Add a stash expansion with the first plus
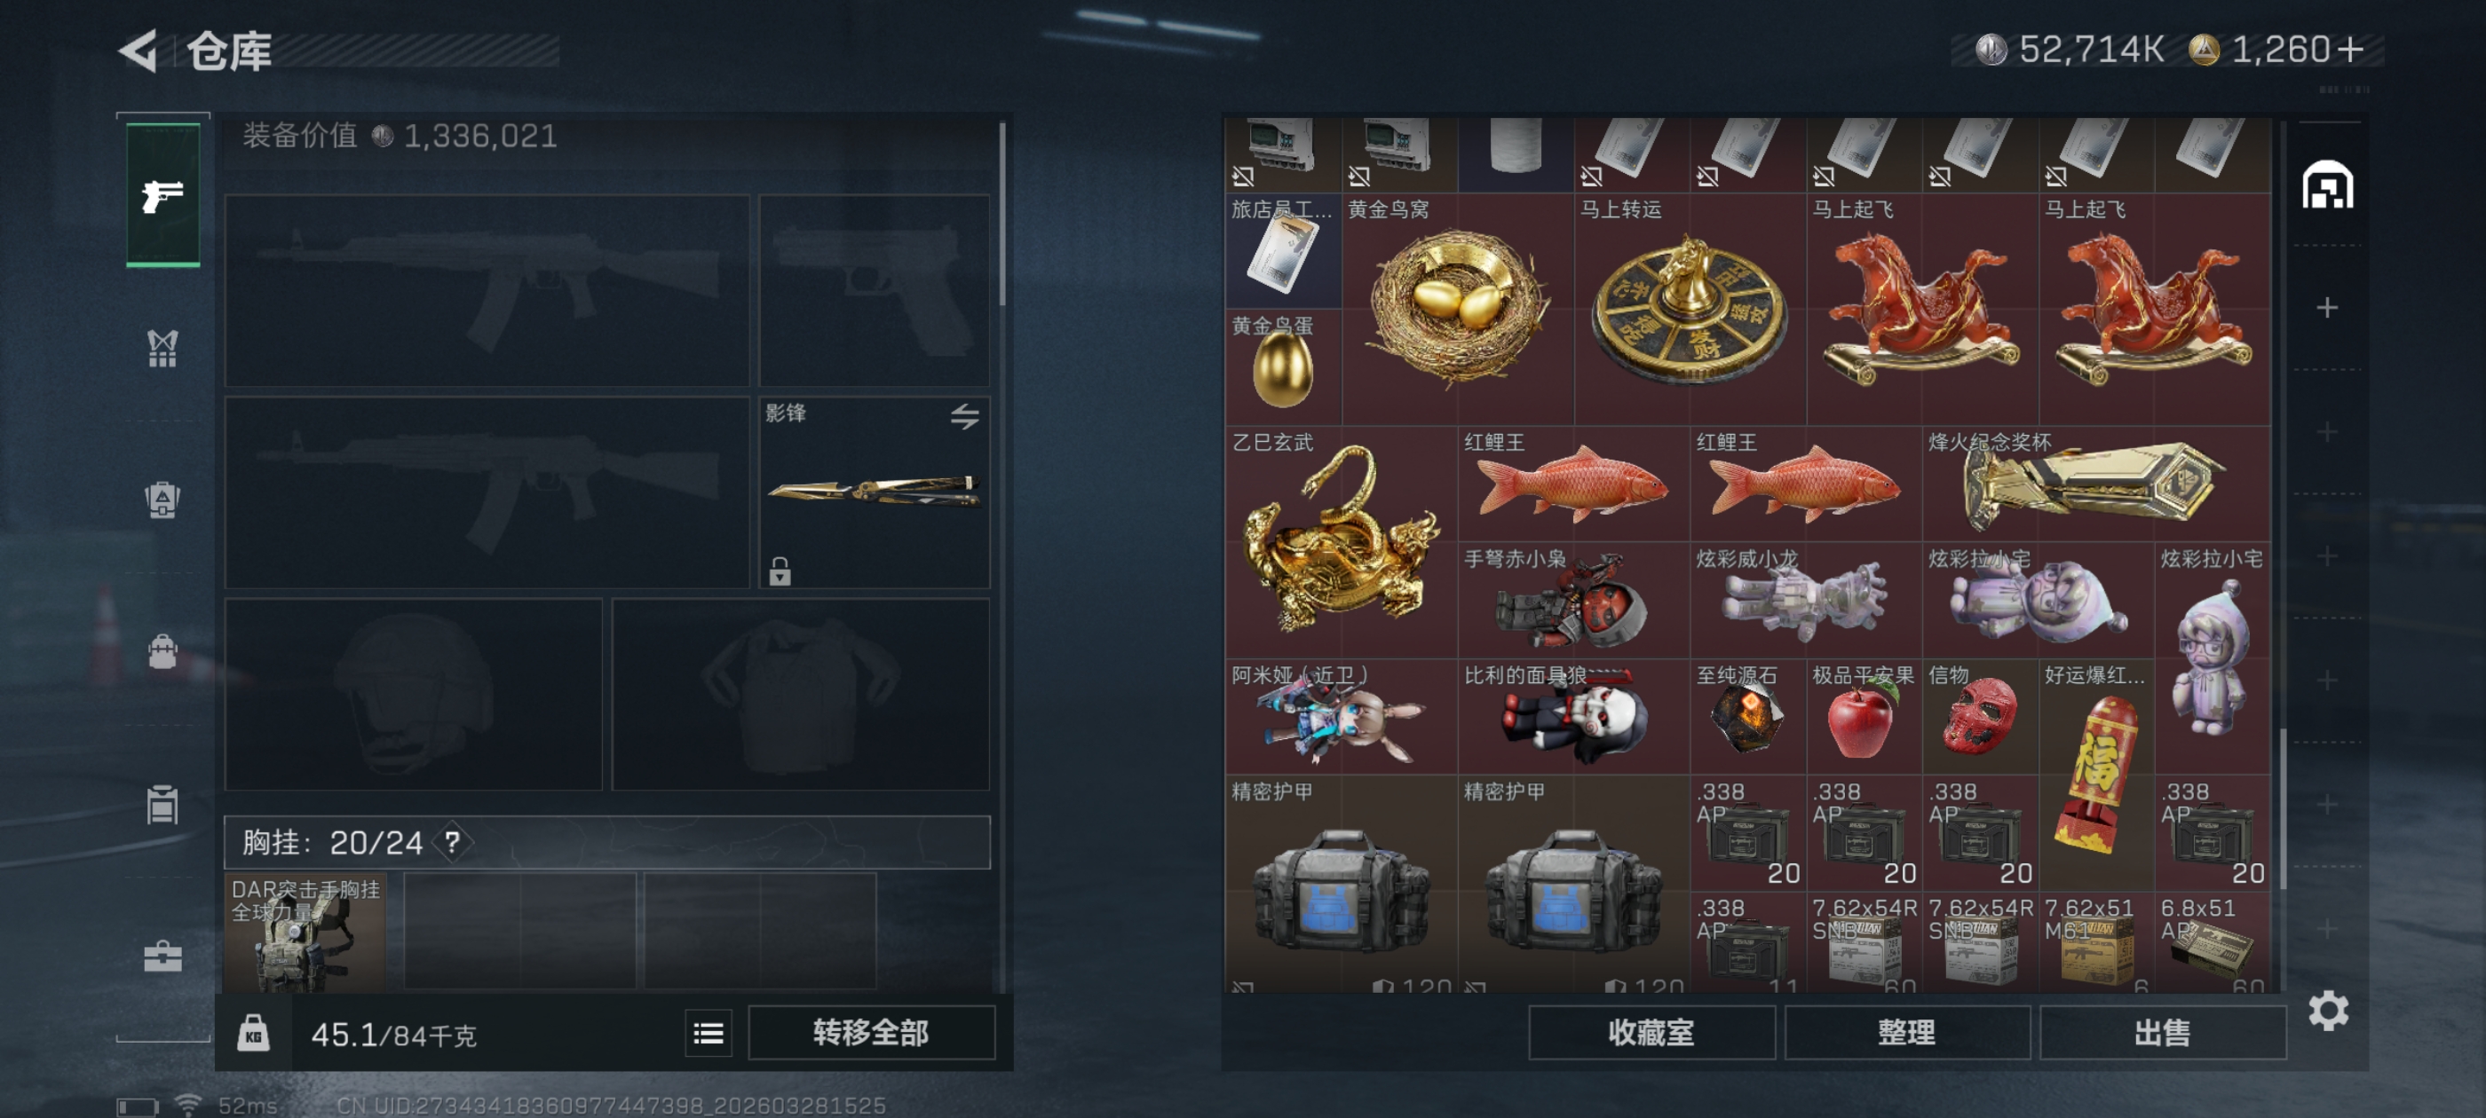 point(2327,308)
